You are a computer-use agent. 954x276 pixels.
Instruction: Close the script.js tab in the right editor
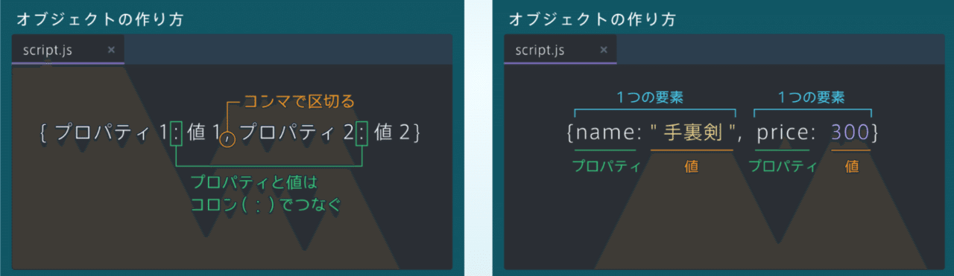(604, 50)
